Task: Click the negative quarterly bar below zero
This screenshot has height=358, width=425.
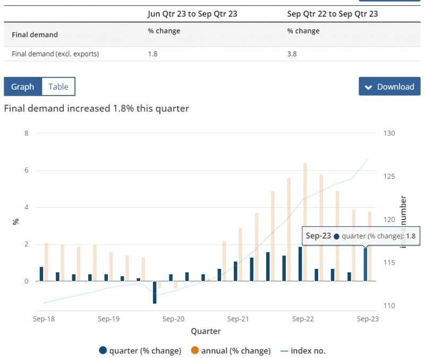Action: pyautogui.click(x=155, y=292)
